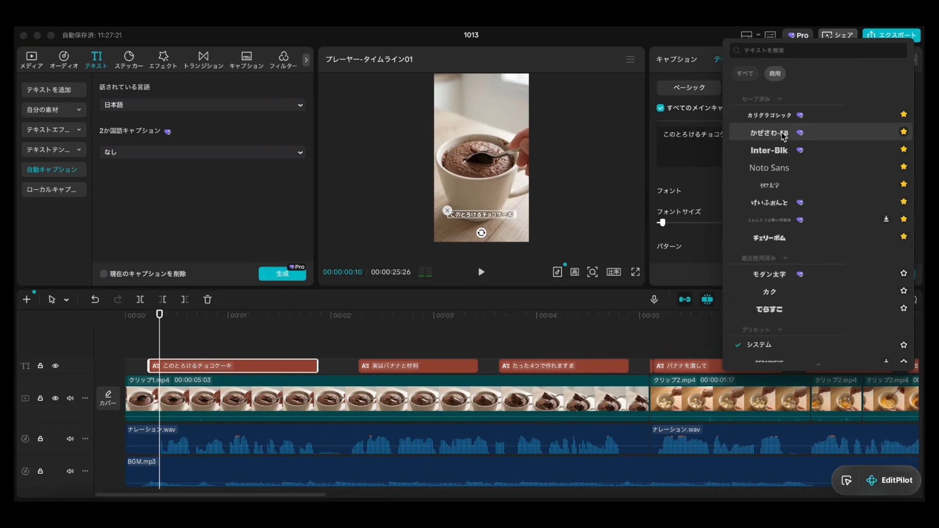Mute the ナレーション audio track
The width and height of the screenshot is (939, 528).
70,439
